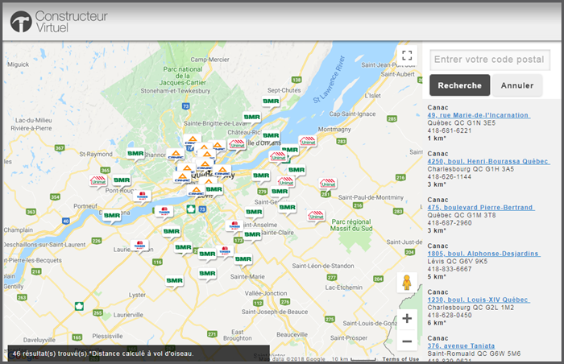This screenshot has width=564, height=364.
Task: Select BMR marker just above Sainte-Marie
Action: (243, 259)
